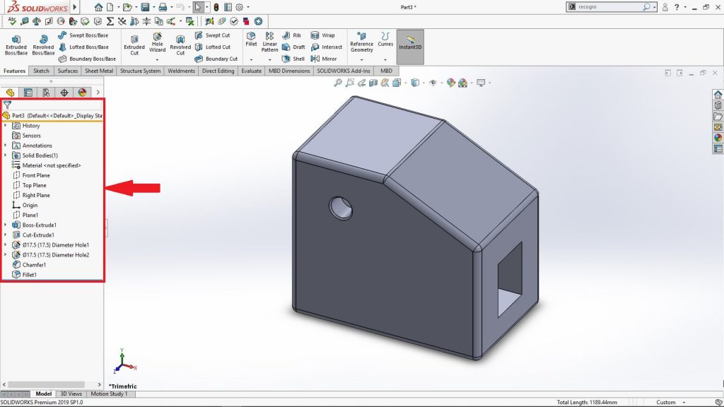The width and height of the screenshot is (724, 407).
Task: Switch to the Surfaces tab
Action: coord(67,71)
